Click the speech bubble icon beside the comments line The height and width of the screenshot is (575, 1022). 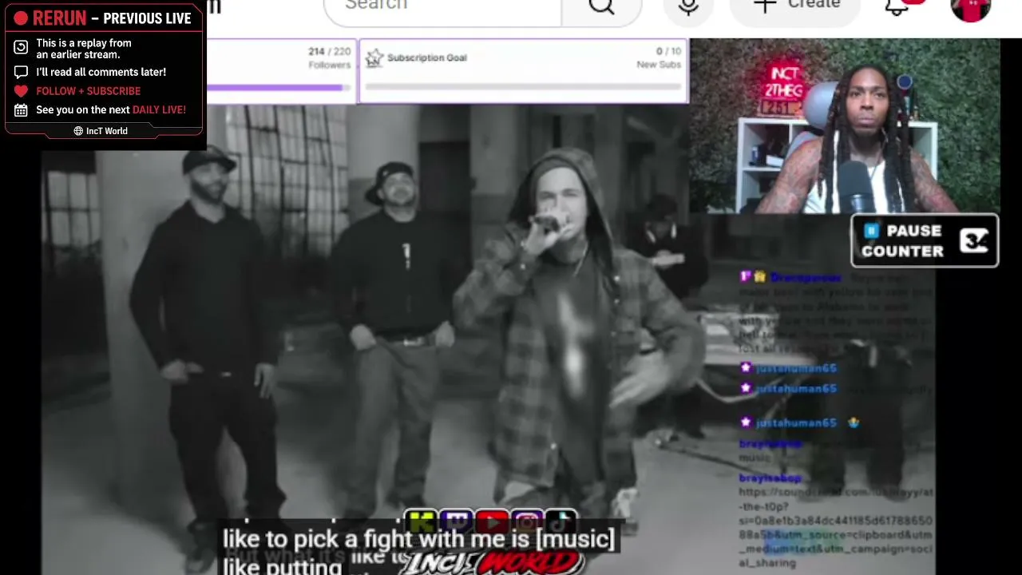pos(21,72)
